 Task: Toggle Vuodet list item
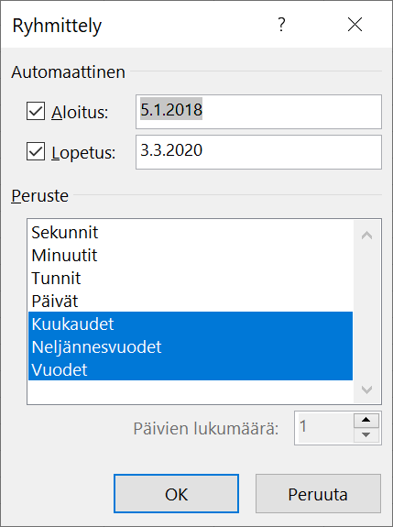[x=191, y=369]
